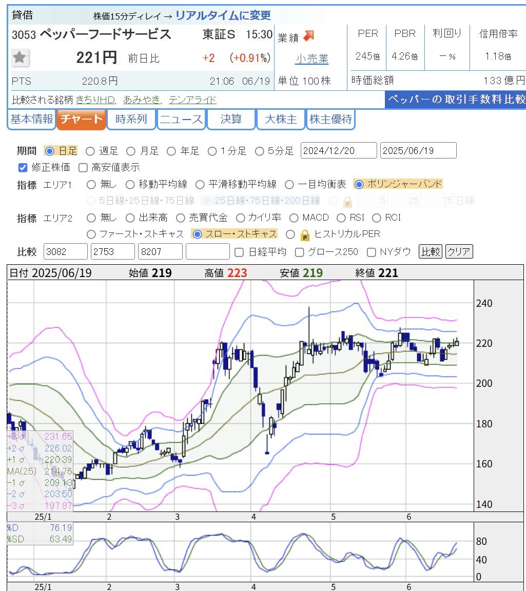The width and height of the screenshot is (526, 591).
Task: Enable NYダウ comparison checkbox
Action: 372,252
